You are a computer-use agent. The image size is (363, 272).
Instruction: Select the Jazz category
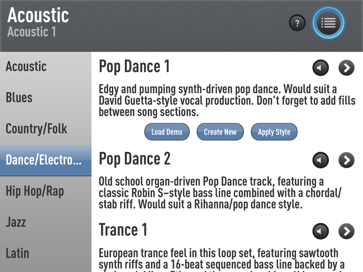point(46,222)
